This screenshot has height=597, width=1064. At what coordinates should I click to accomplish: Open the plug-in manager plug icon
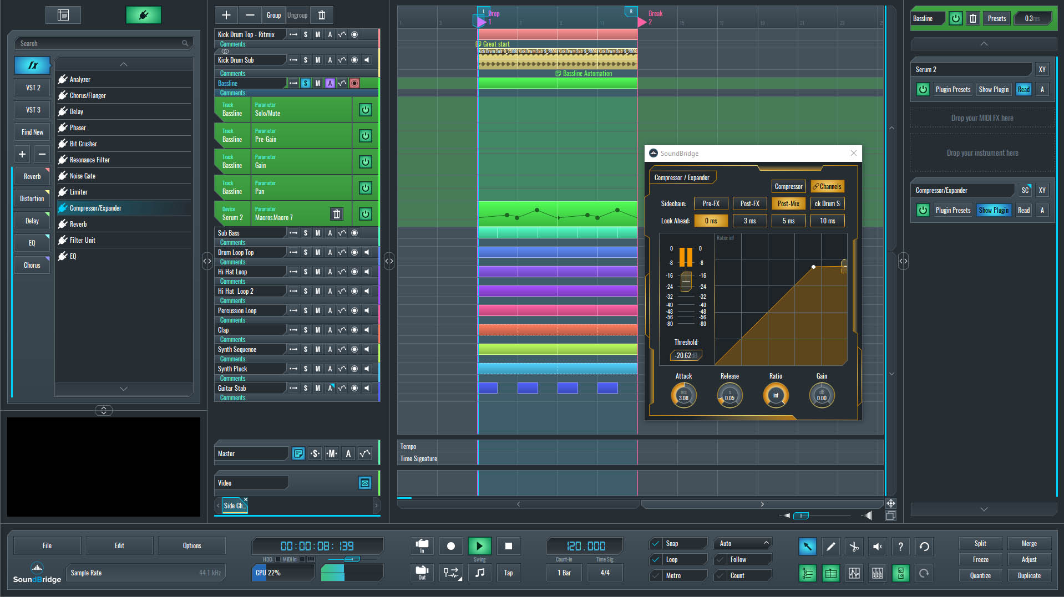point(143,15)
